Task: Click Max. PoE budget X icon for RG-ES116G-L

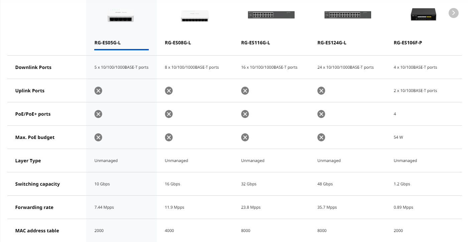Action: pos(245,137)
